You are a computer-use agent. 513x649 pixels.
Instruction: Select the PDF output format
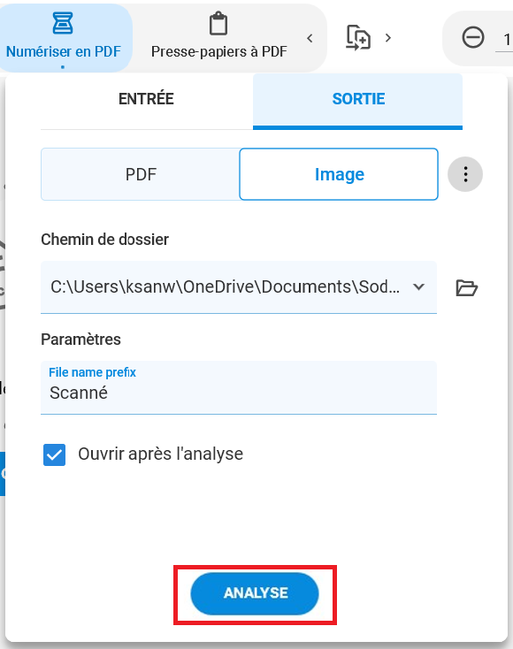click(141, 174)
